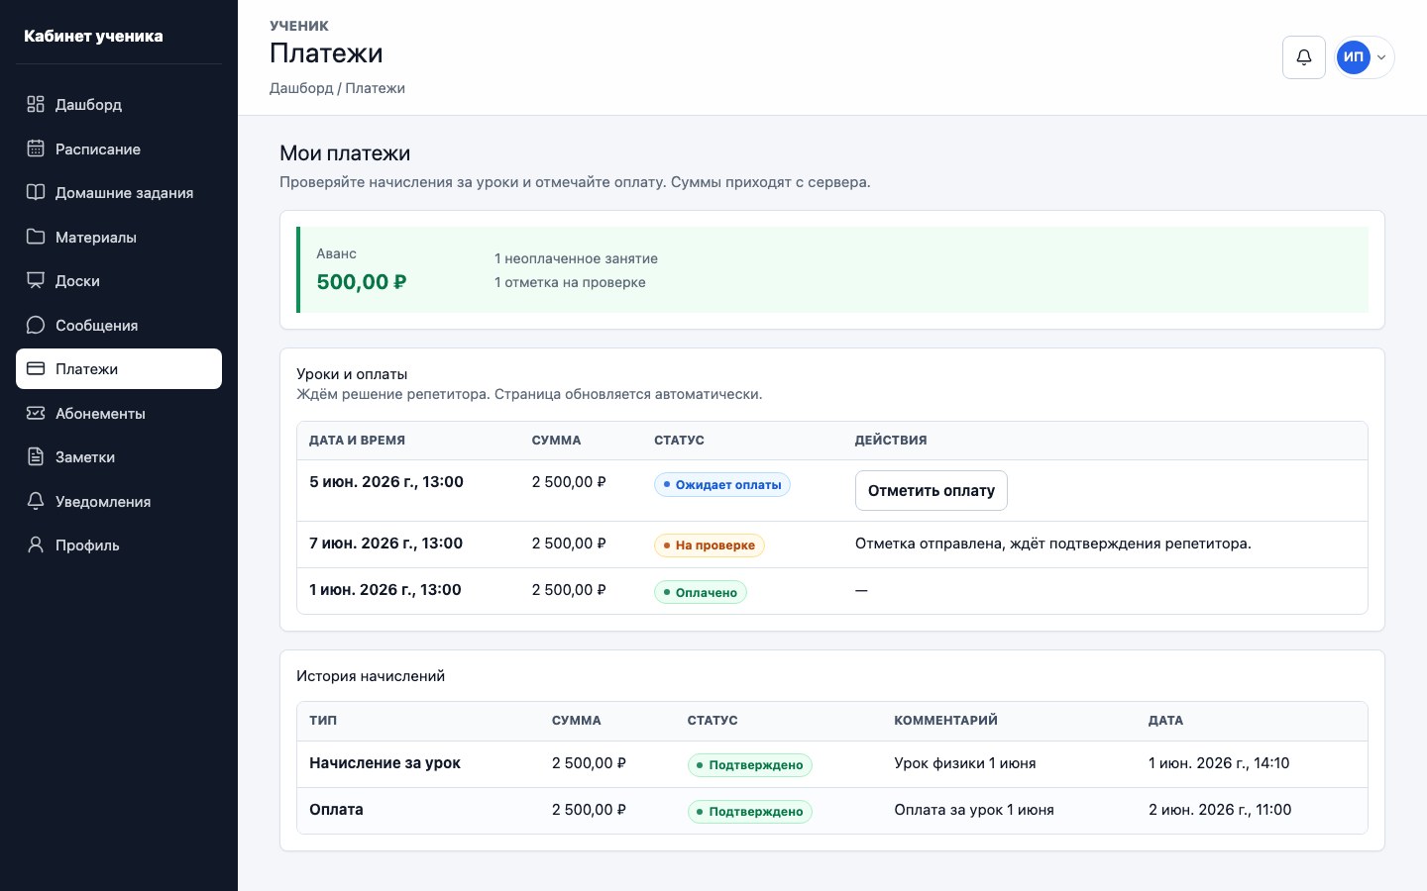
Task: Click the Уроки и оплаты heading
Action: click(352, 374)
